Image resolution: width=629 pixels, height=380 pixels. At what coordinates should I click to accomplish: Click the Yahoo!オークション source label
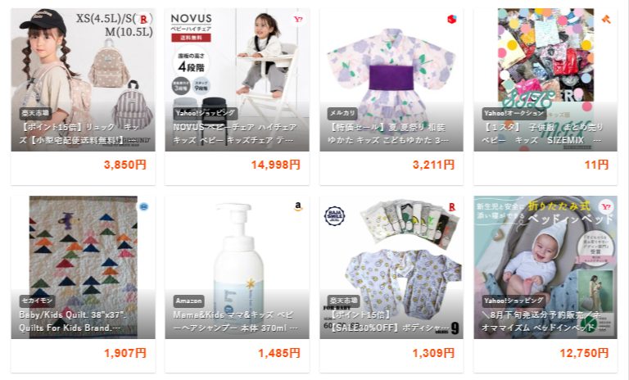tap(514, 113)
